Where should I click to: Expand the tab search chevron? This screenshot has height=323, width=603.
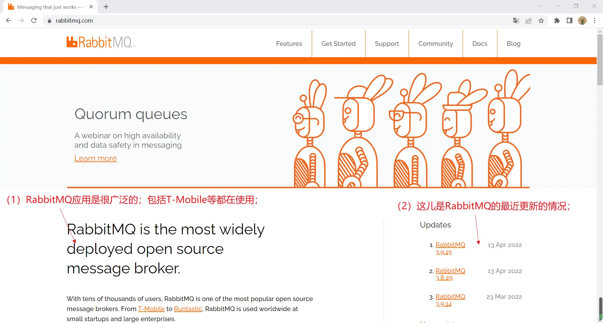pyautogui.click(x=540, y=6)
